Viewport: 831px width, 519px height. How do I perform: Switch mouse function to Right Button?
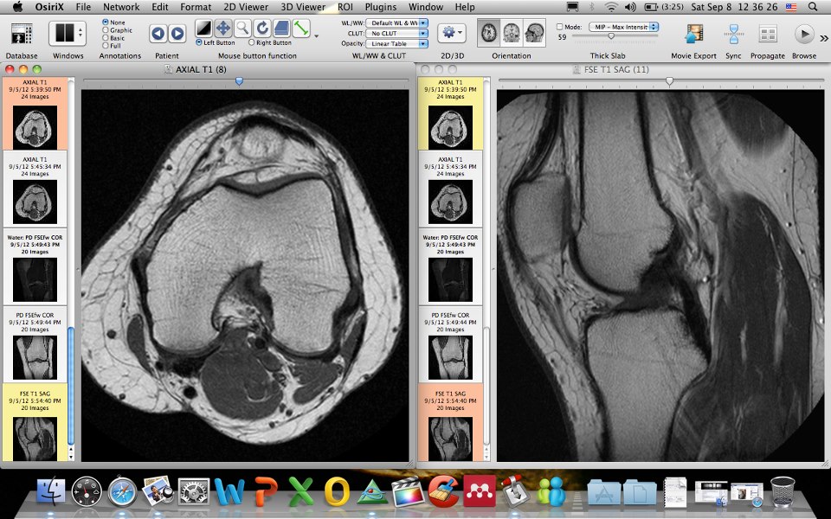tap(251, 42)
